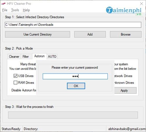Screen dimensions: 146x132
Task: Open the AUTO tab
Action: (x=52, y=57)
